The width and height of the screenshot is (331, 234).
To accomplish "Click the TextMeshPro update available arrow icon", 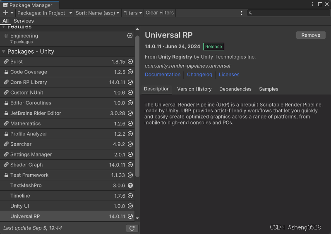I will tap(130, 185).
